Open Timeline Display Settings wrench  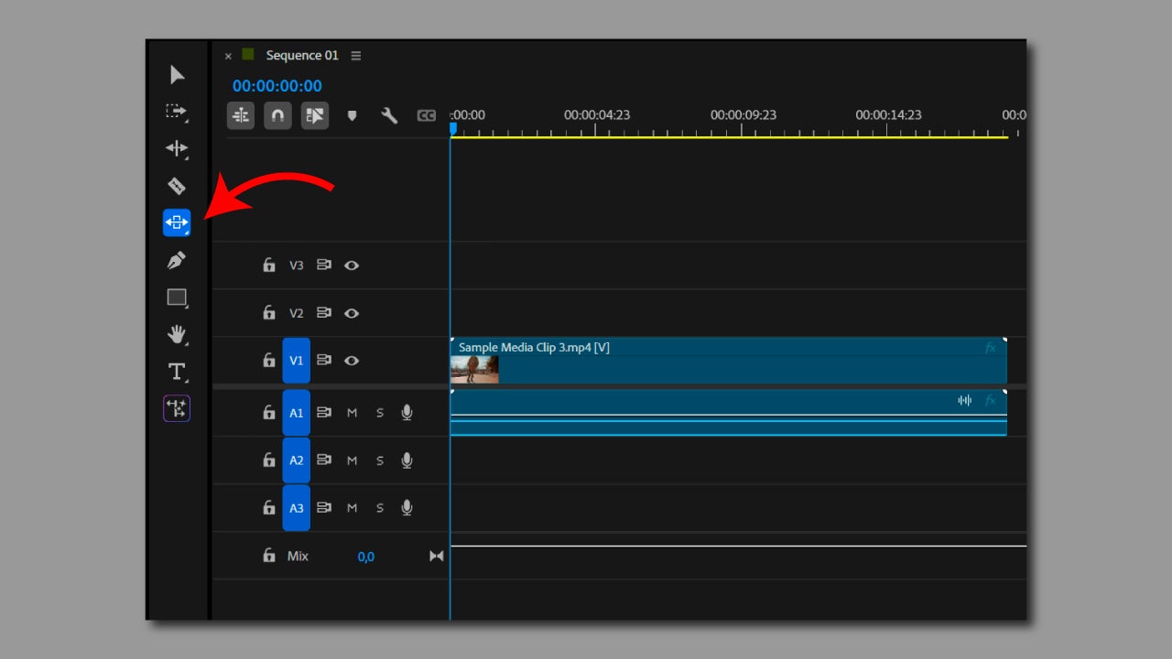389,115
